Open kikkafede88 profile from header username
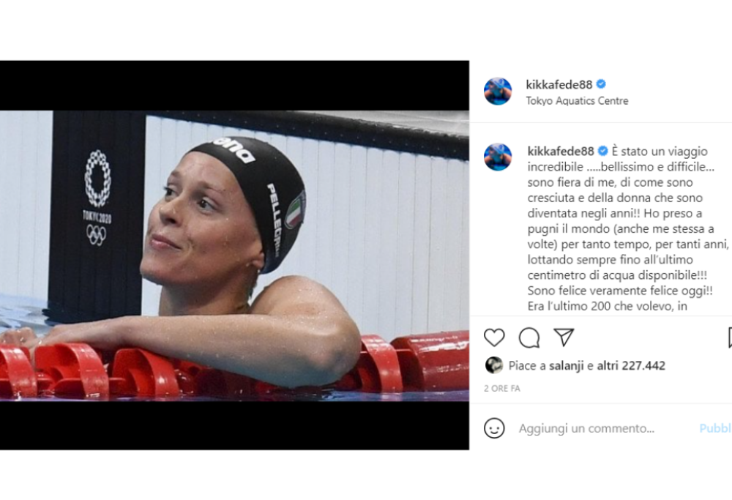This screenshot has width=732, height=500. [x=559, y=84]
